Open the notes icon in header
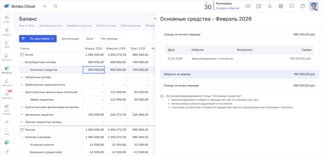The height and width of the screenshot is (156, 323). [x=259, y=6]
